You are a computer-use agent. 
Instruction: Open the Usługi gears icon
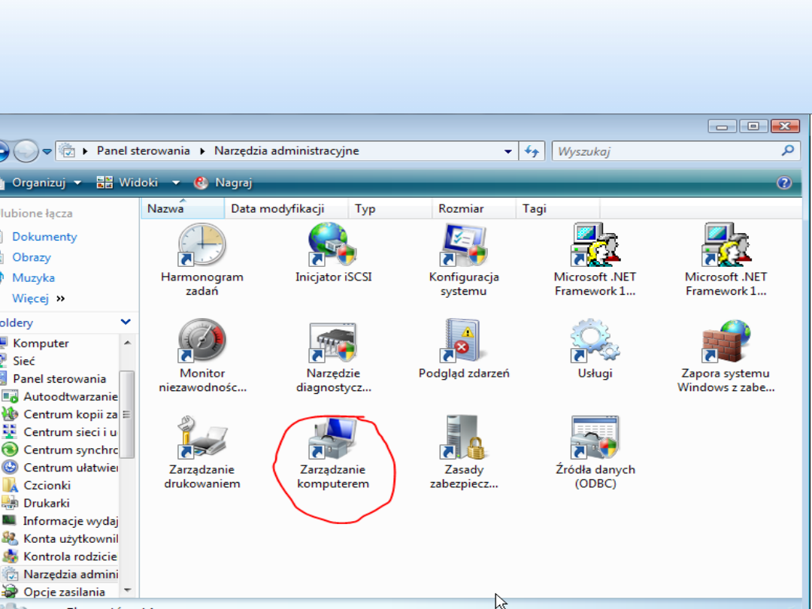tap(595, 341)
